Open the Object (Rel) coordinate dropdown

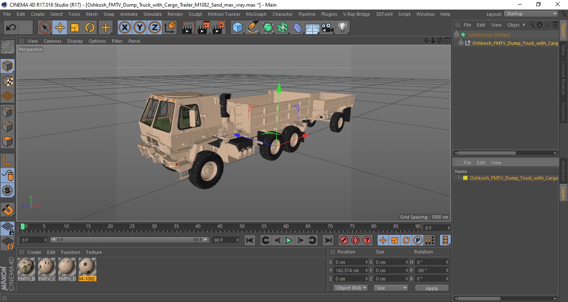click(x=351, y=288)
